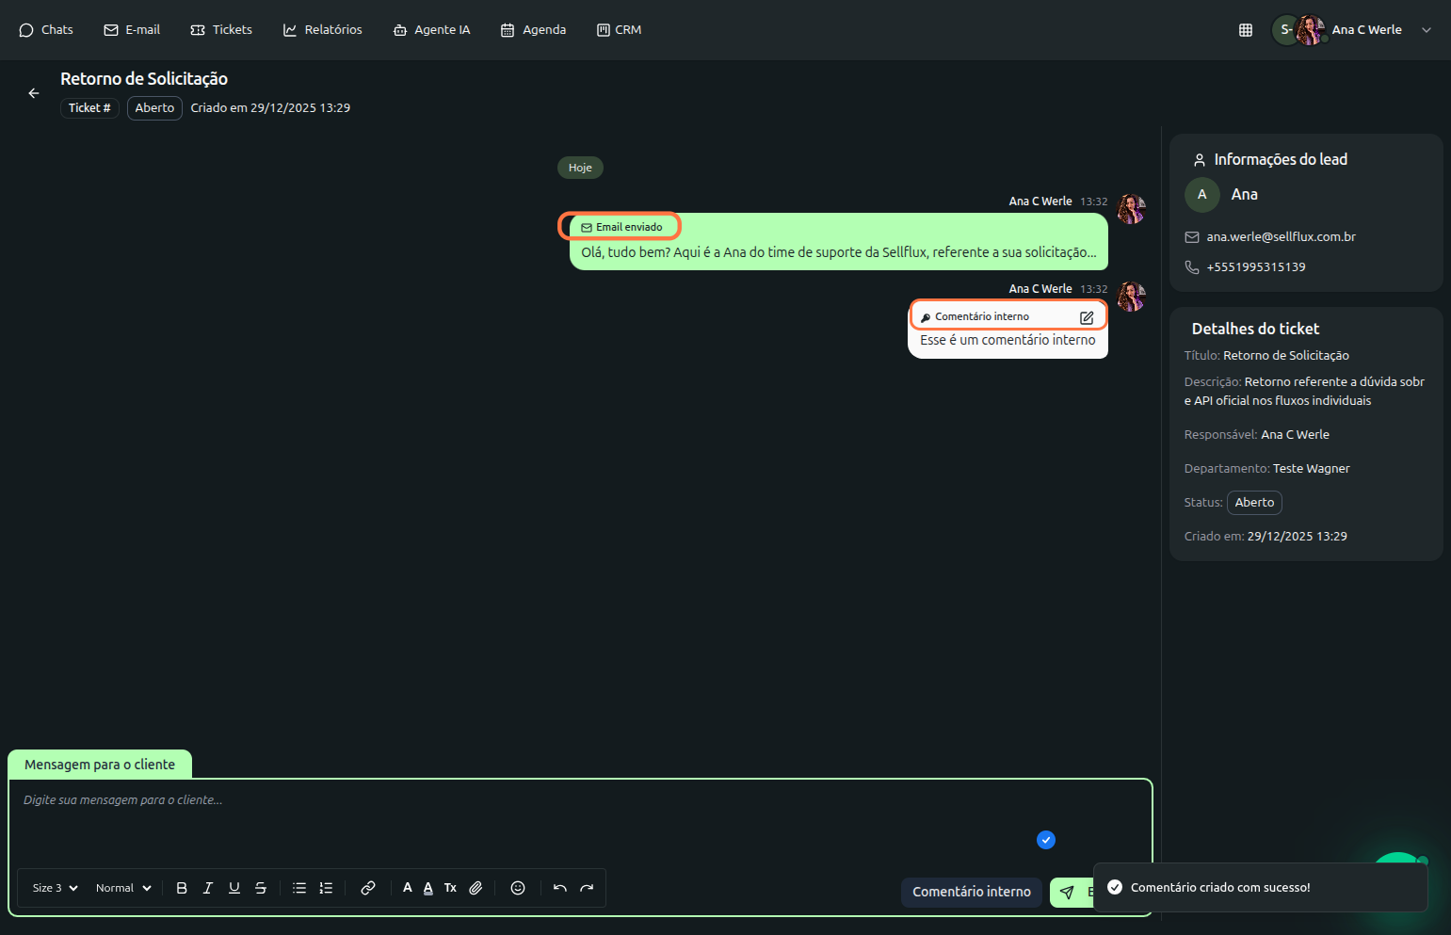Open the Size 3 font size dropdown

[55, 888]
